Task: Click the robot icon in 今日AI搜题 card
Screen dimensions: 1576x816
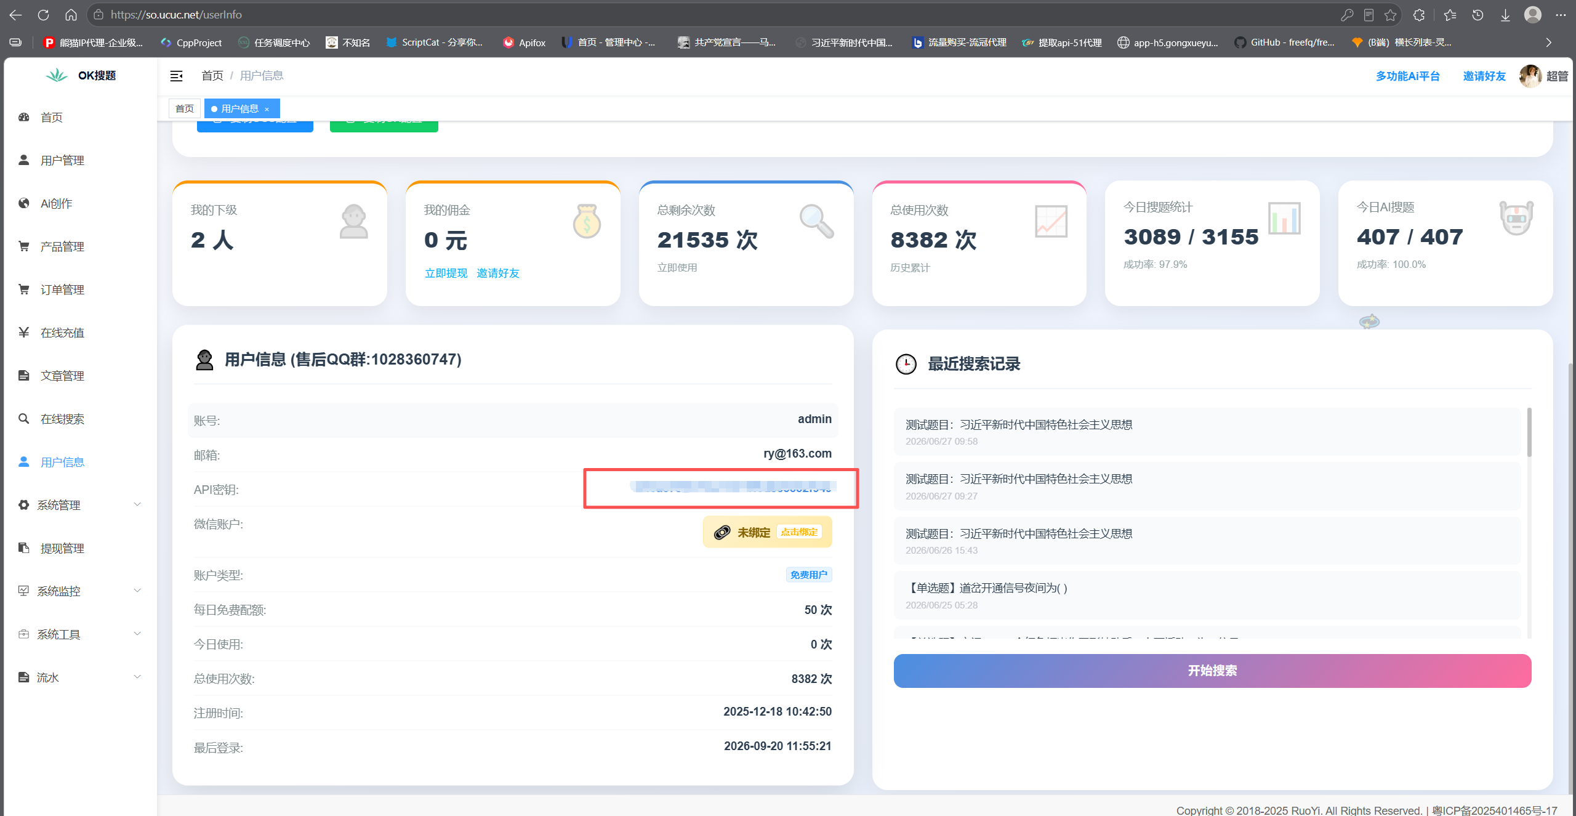Action: [1516, 218]
